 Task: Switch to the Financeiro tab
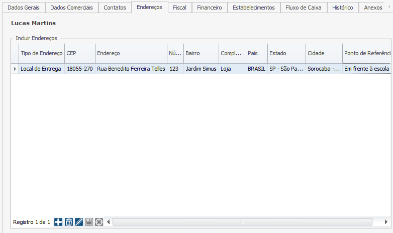tap(209, 8)
